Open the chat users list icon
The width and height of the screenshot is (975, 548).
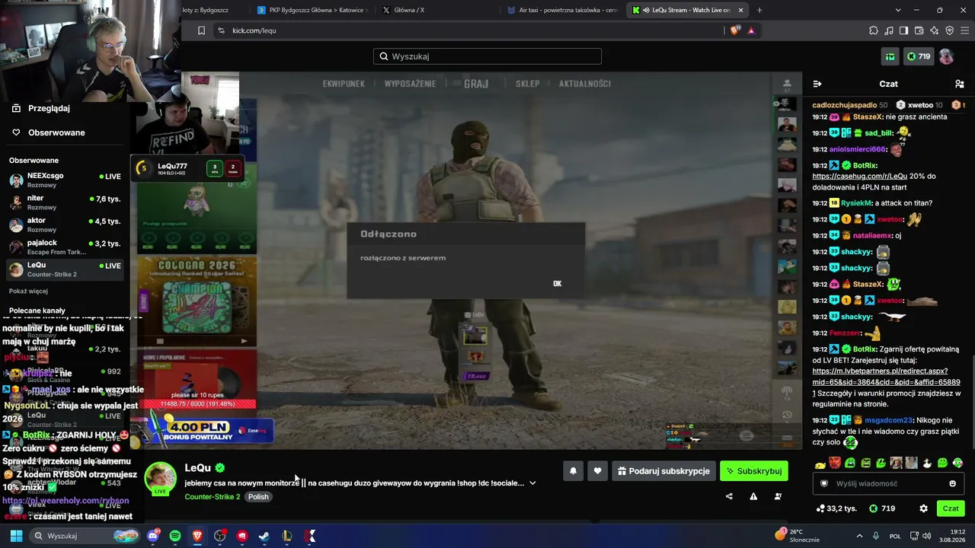point(960,84)
